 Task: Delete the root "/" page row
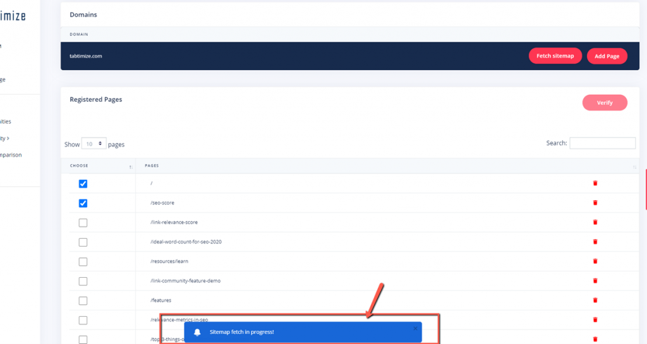coord(595,183)
